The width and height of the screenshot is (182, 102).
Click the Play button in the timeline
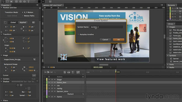(x=49, y=72)
